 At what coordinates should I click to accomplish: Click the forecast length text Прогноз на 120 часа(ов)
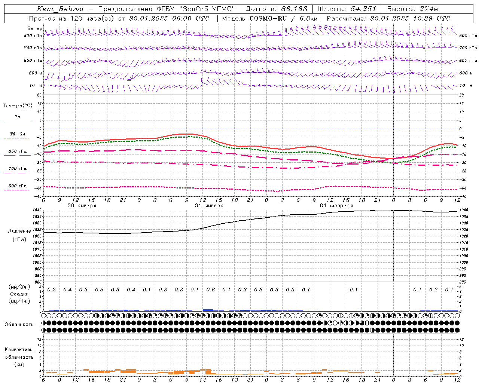(72, 18)
